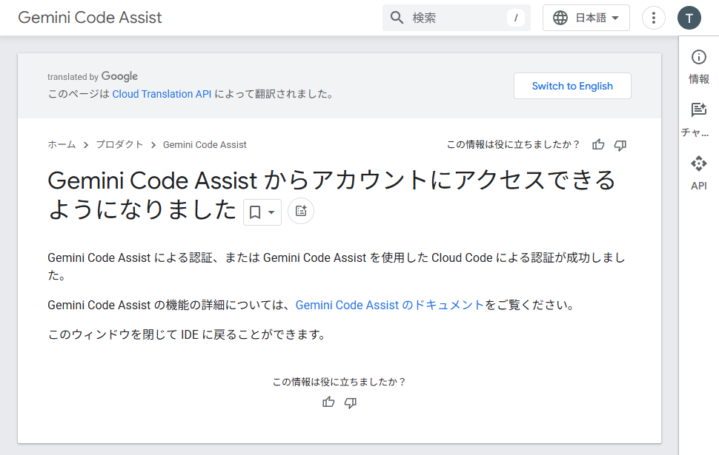
Task: Open the チャット feedback icon in the sidebar
Action: pos(698,109)
